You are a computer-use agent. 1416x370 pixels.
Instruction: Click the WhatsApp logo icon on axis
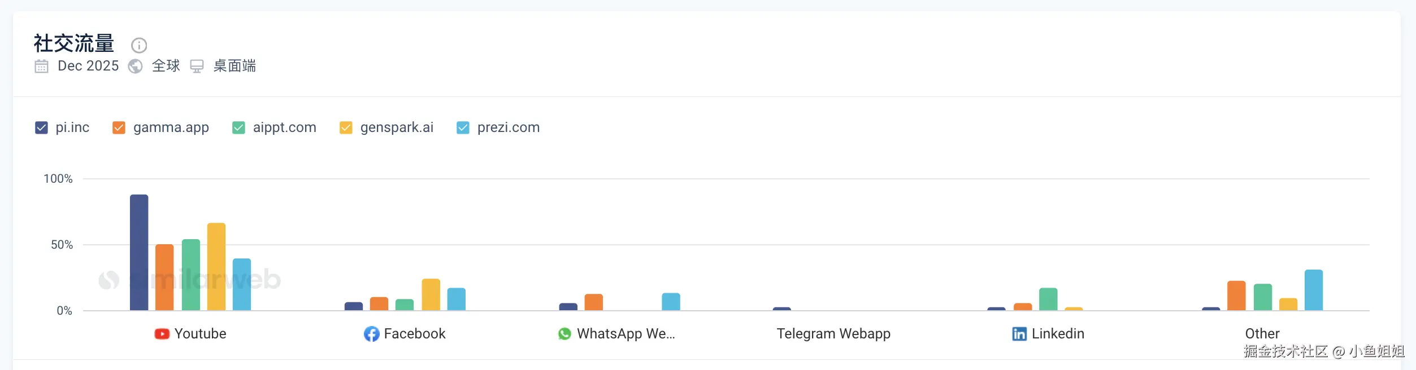(x=564, y=334)
